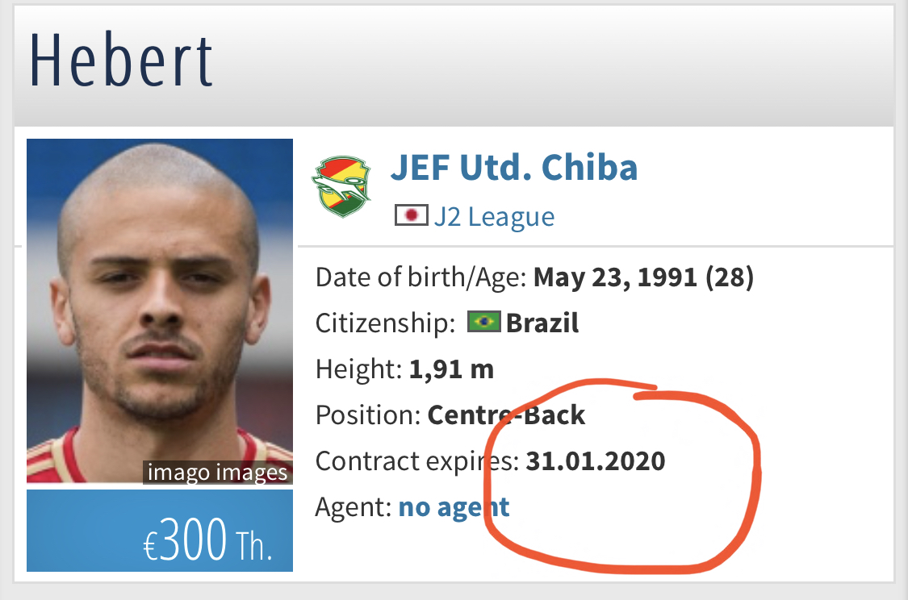Click the Brazil citizenship text
Image resolution: width=908 pixels, height=600 pixels.
click(x=542, y=323)
